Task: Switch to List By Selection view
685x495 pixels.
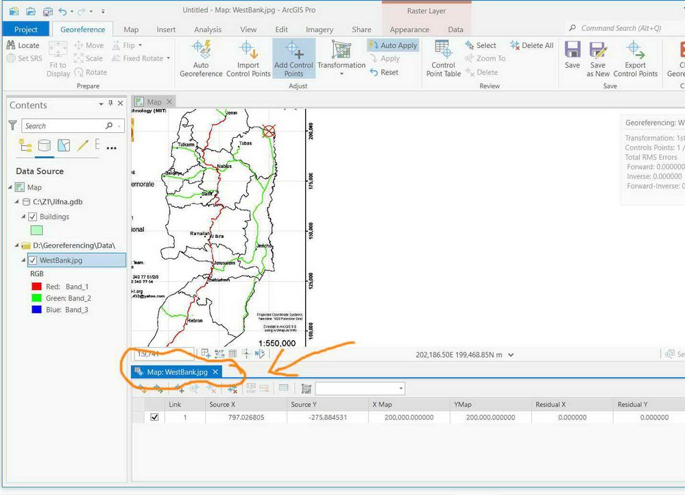Action: (x=64, y=145)
